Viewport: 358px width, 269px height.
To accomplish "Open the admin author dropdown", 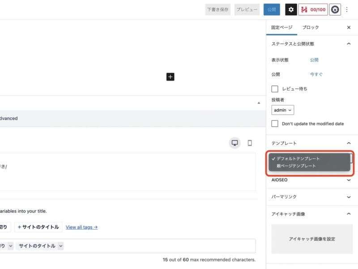I will [283, 110].
